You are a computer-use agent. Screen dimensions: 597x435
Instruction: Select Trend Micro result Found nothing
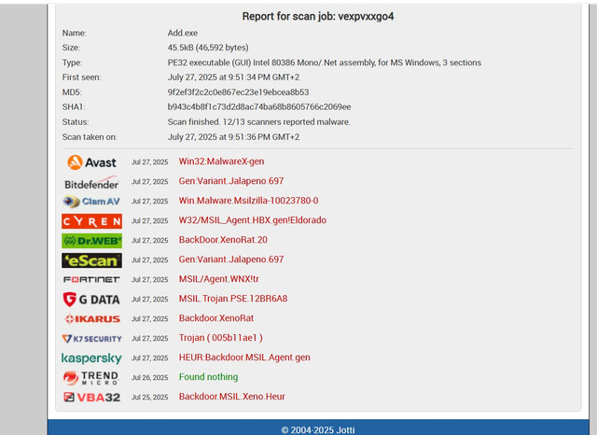209,377
